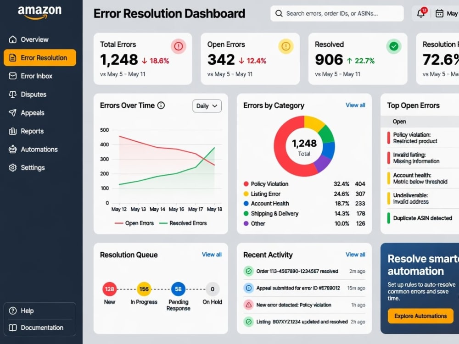The height and width of the screenshot is (344, 459).
Task: Click the donut chart total 1,248
Action: [304, 143]
